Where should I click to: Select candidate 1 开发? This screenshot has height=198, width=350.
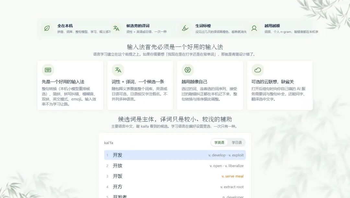[x=175, y=155]
